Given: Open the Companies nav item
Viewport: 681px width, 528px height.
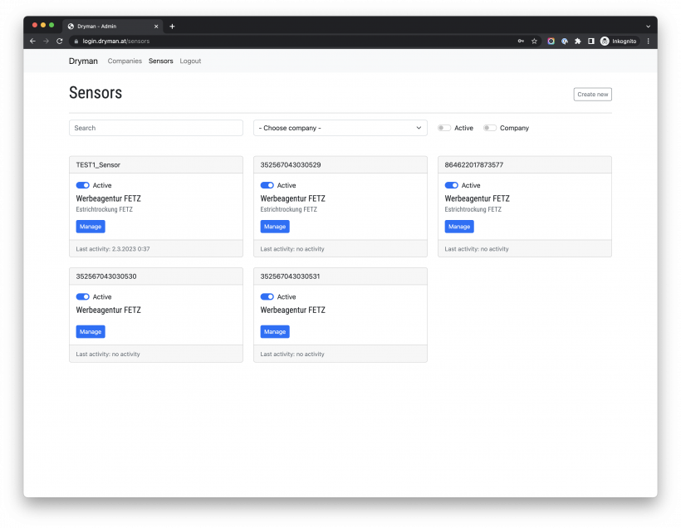Looking at the screenshot, I should coord(125,61).
